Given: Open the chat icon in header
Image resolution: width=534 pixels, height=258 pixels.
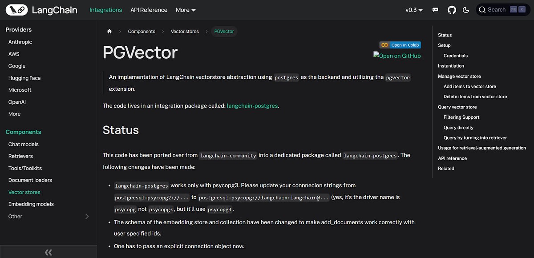Looking at the screenshot, I should 435,10.
